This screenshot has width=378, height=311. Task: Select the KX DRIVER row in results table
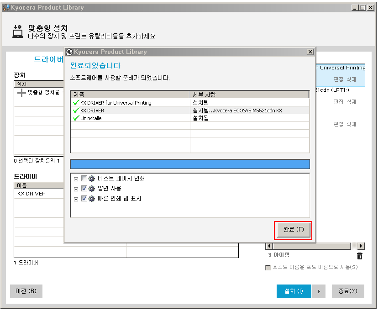[190, 110]
